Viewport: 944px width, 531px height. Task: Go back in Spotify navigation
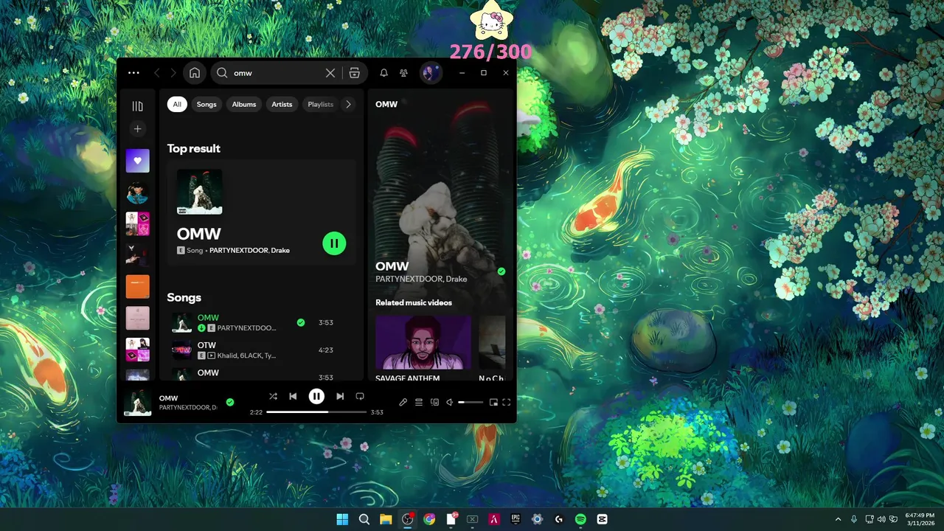tap(157, 73)
